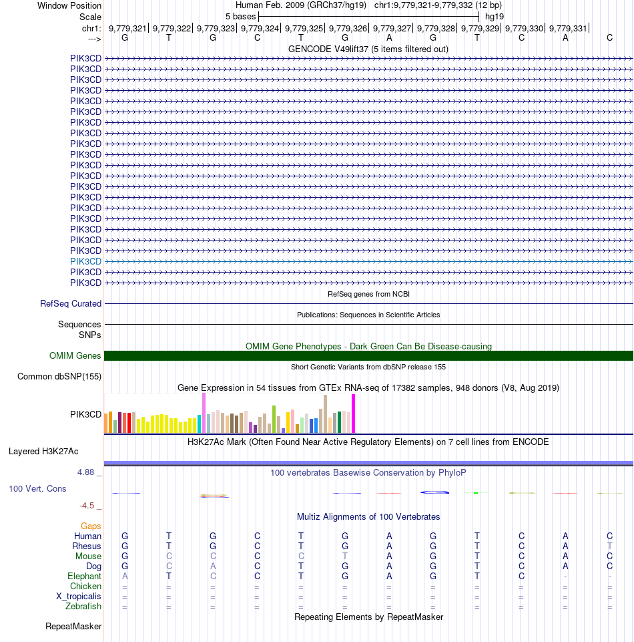
Task: Open 'Repeating Elements by RepeatMasker' title
Action: click(x=368, y=617)
